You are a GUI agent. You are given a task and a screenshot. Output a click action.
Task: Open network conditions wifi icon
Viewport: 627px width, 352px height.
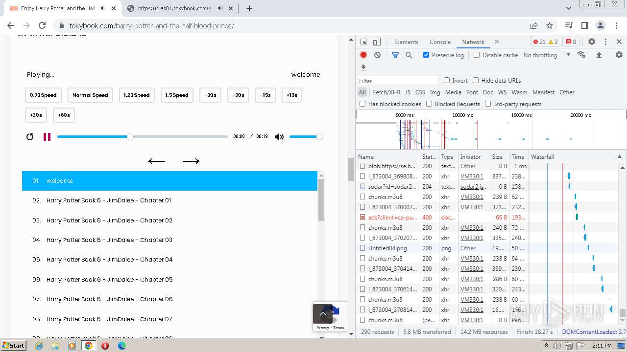pyautogui.click(x=581, y=55)
